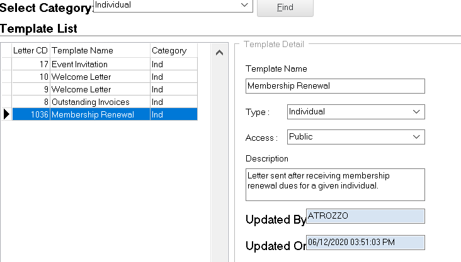
Task: Select the Event Invitation template row
Action: (105, 64)
